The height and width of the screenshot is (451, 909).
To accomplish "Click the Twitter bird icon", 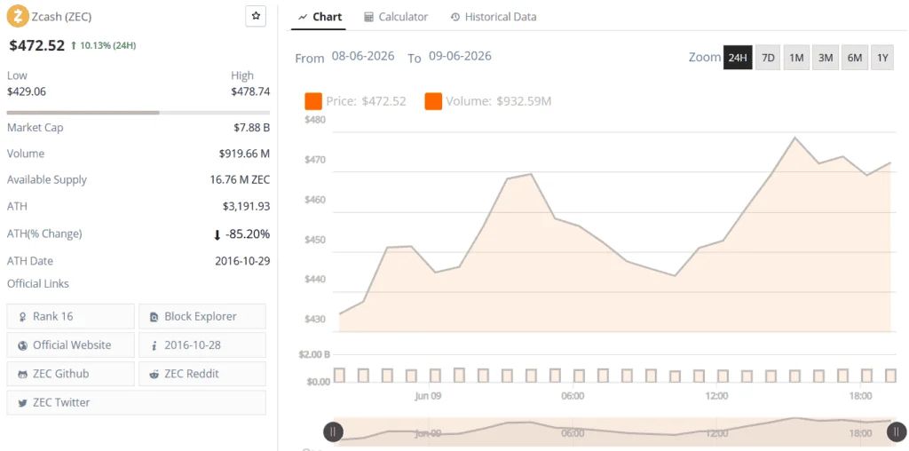I will tap(22, 403).
